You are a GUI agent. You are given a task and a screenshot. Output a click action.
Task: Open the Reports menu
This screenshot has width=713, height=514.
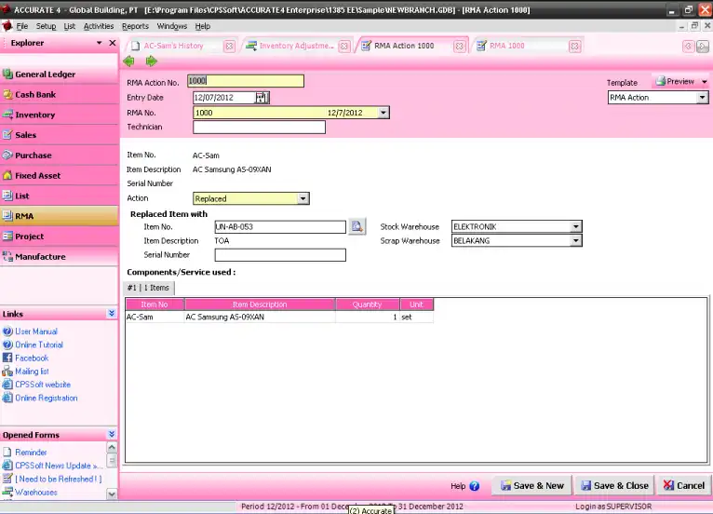click(135, 26)
